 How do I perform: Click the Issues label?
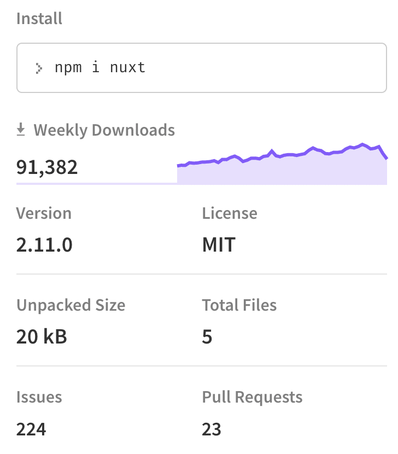pos(39,397)
